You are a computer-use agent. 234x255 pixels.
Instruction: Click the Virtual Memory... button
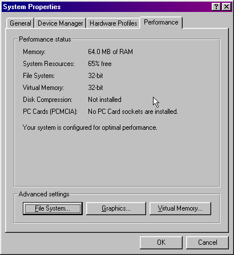[180, 208]
